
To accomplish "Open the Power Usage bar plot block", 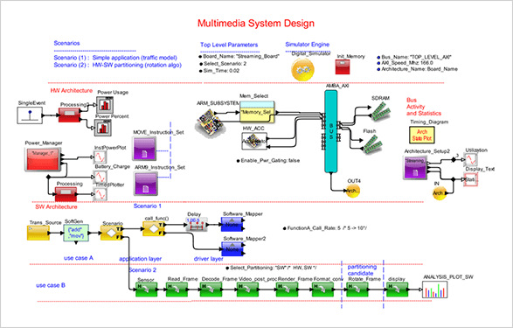I will (x=105, y=105).
